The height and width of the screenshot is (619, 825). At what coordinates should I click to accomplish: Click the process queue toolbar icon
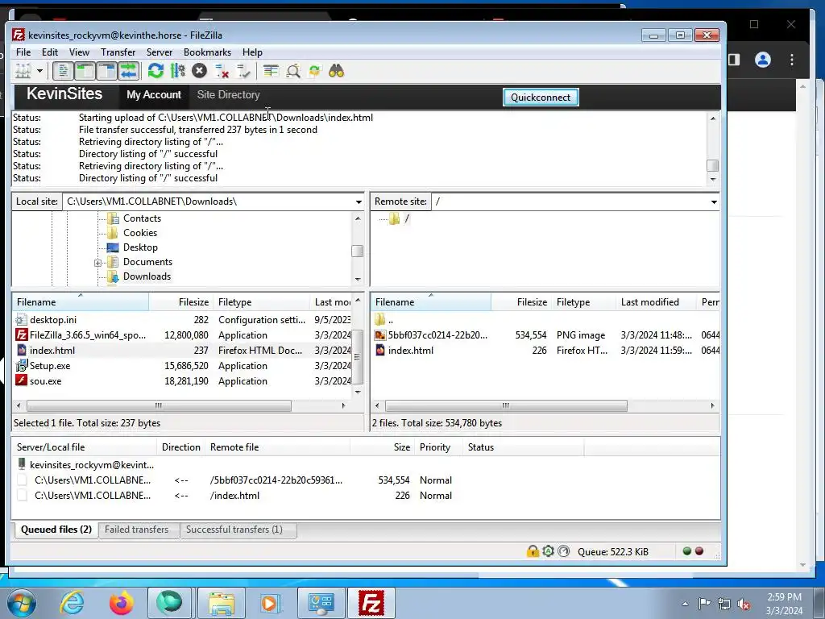pos(178,71)
